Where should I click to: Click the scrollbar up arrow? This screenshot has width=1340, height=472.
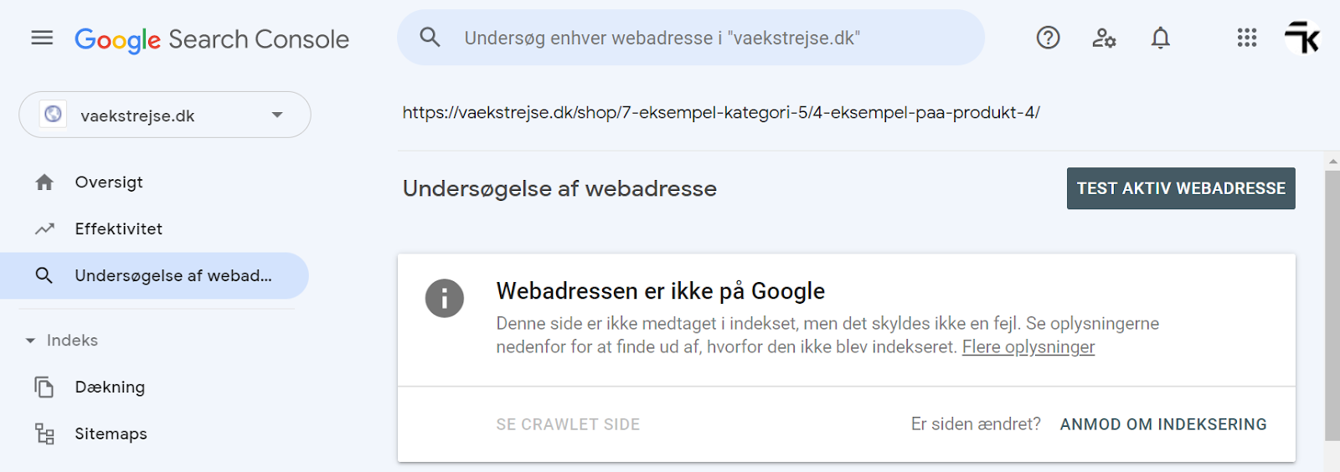[x=1332, y=161]
